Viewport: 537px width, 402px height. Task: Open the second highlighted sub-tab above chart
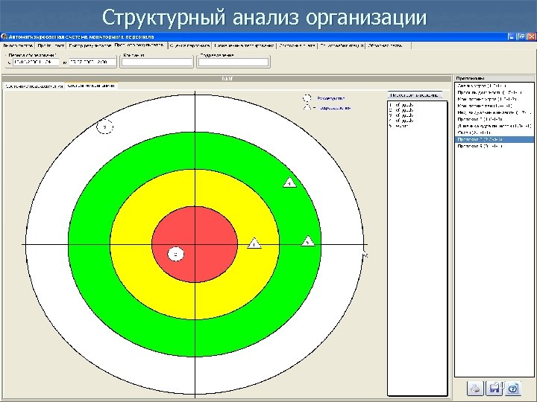point(92,86)
